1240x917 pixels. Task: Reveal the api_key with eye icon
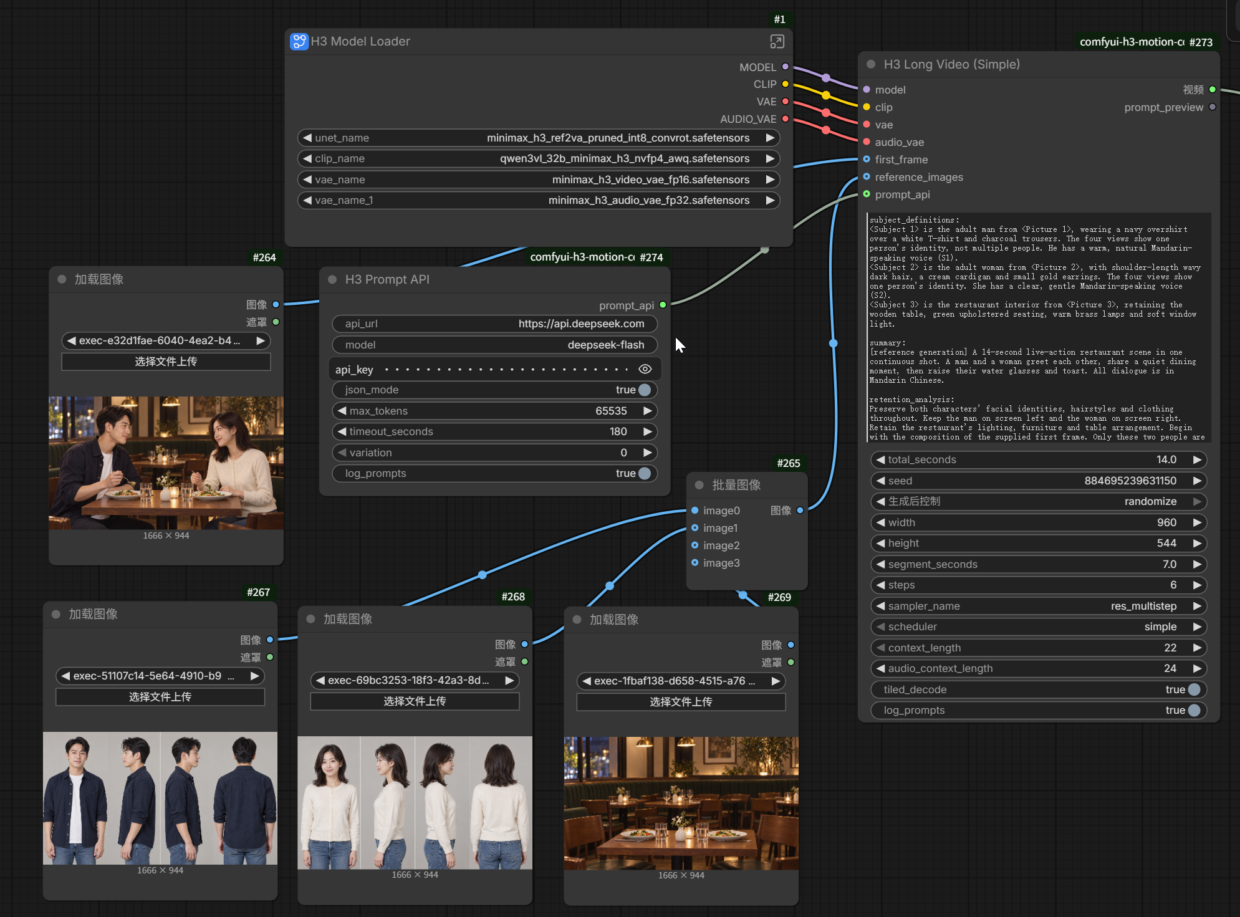[645, 369]
